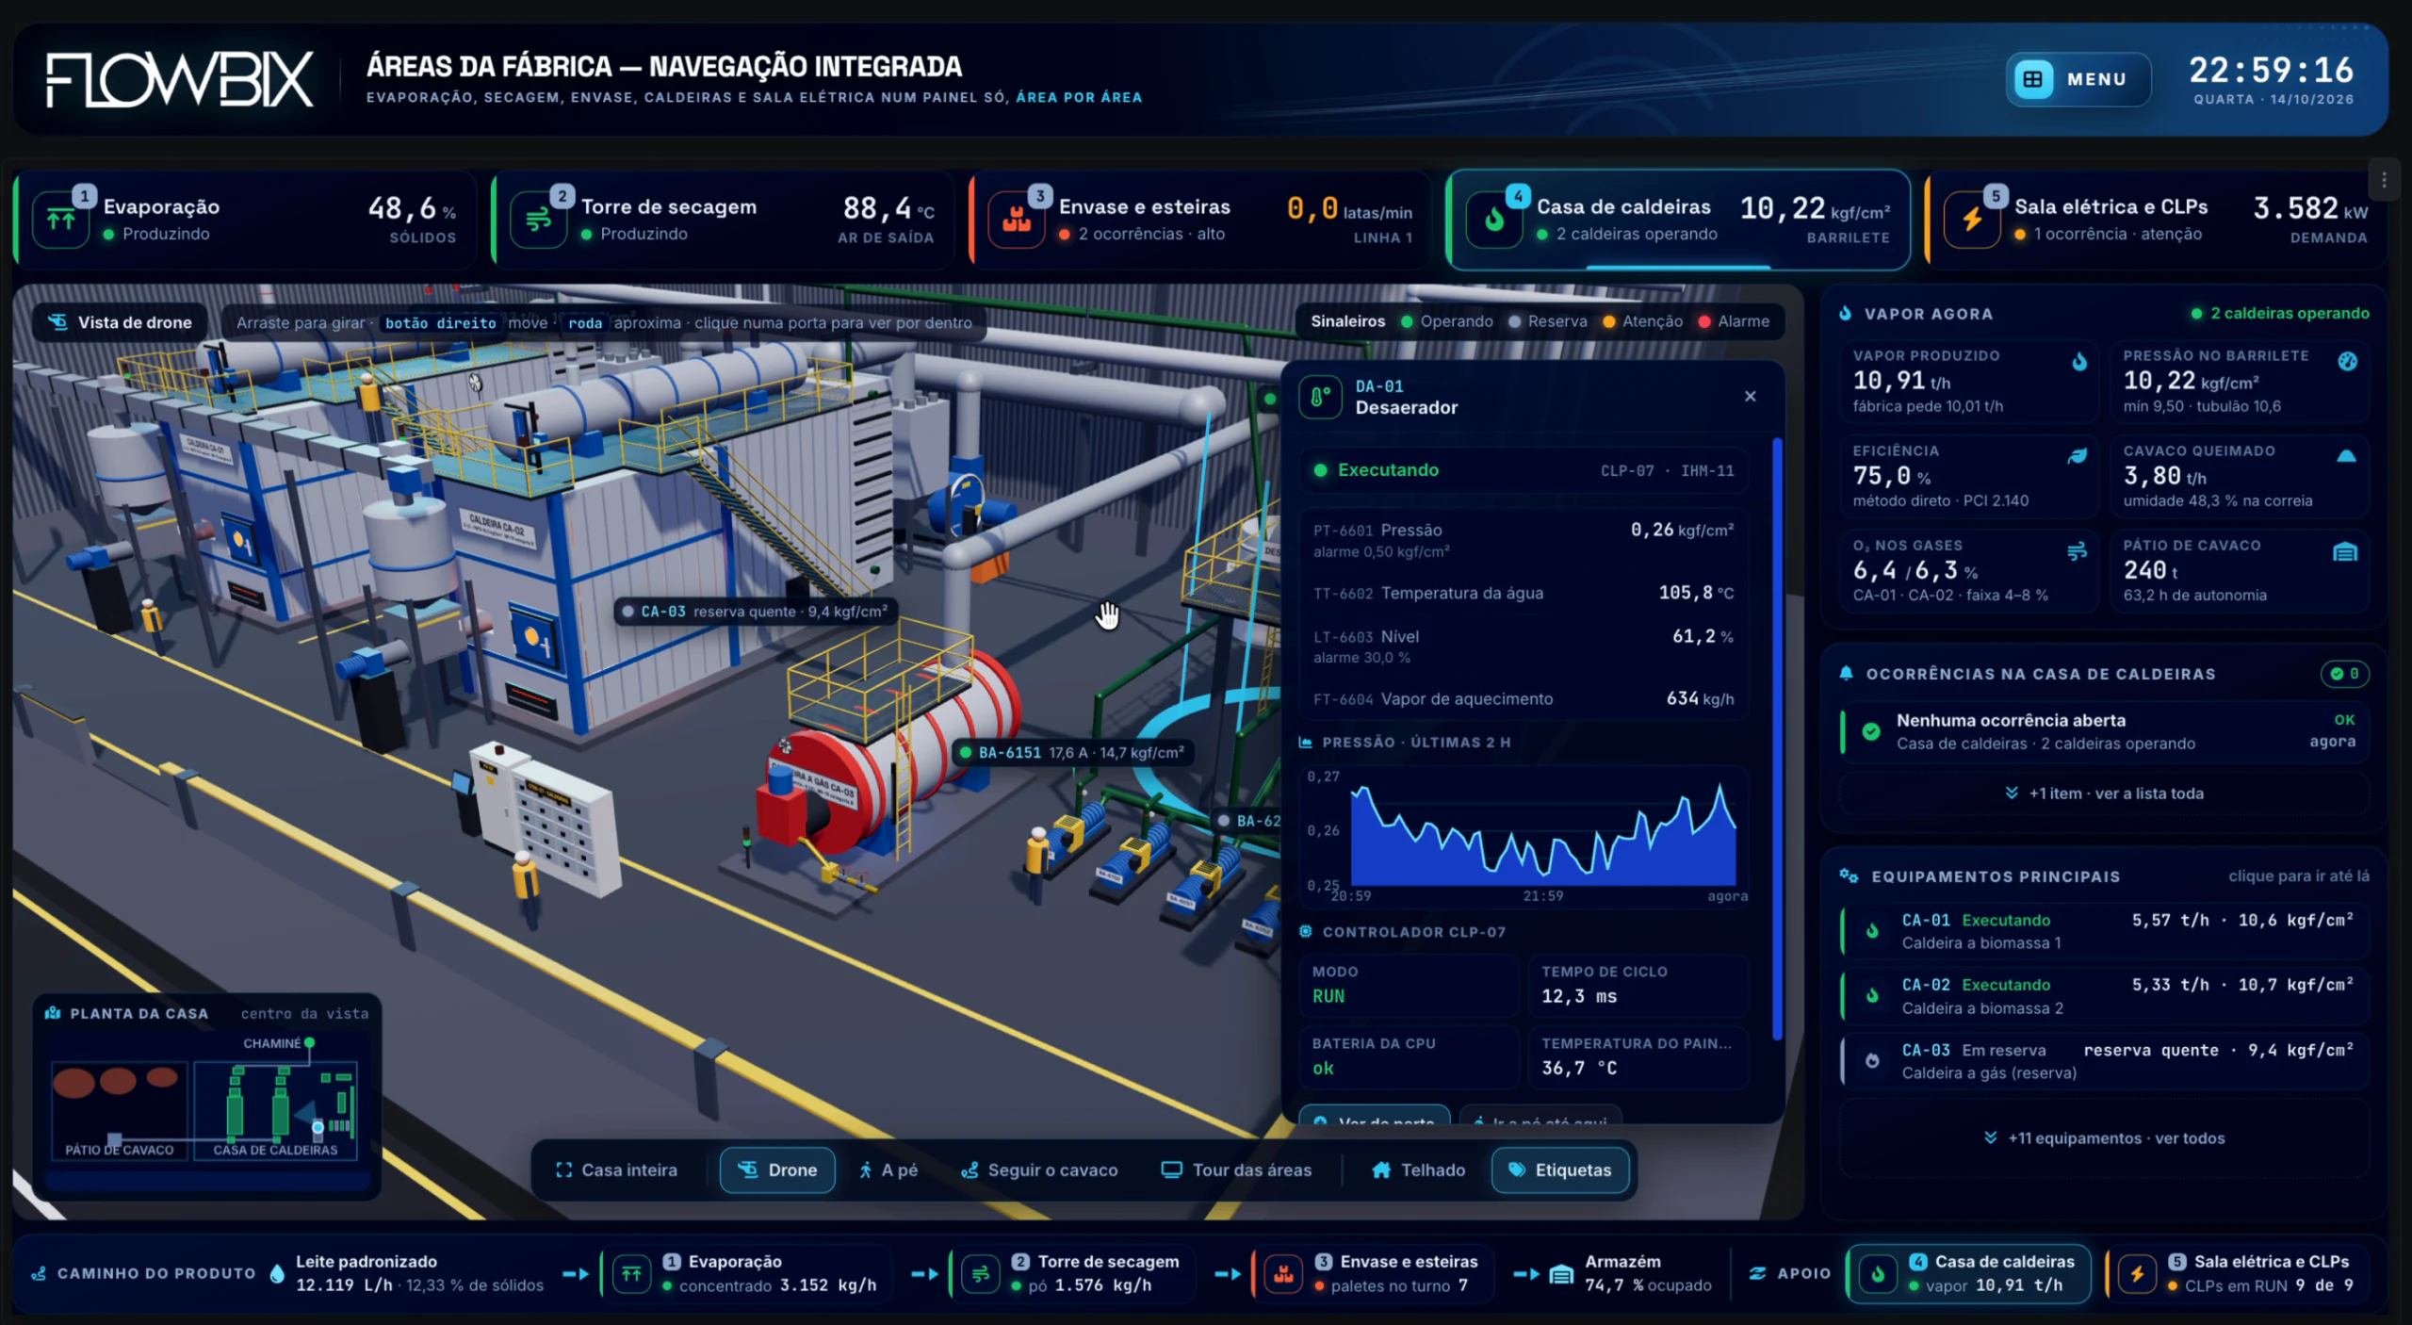Click the BA-6151 pump label
This screenshot has height=1325, width=2412.
pyautogui.click(x=1073, y=752)
